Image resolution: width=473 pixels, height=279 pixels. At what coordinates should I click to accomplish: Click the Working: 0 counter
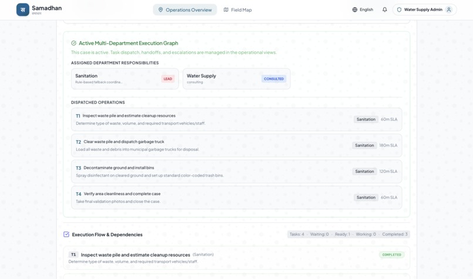click(366, 234)
